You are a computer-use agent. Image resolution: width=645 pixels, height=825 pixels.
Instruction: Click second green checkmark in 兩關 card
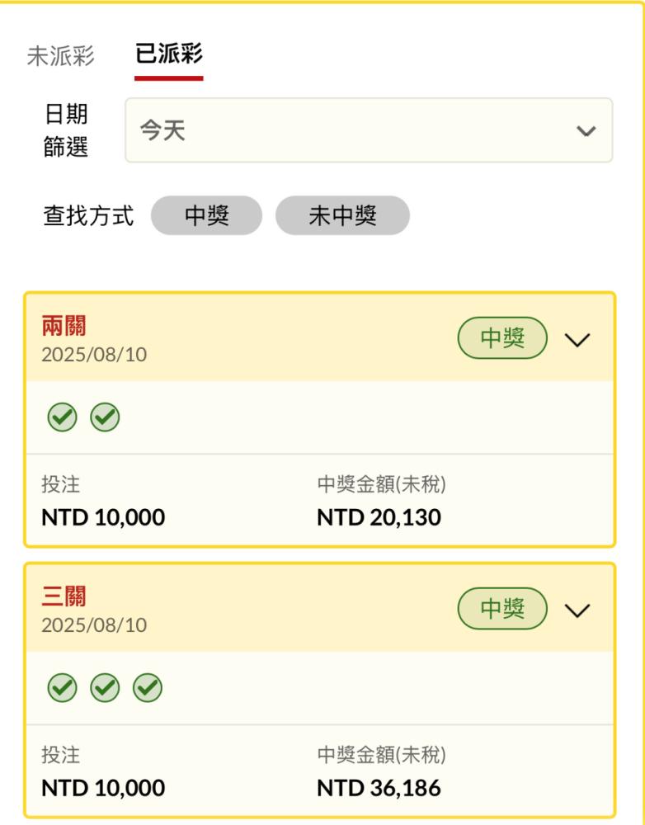pyautogui.click(x=105, y=417)
